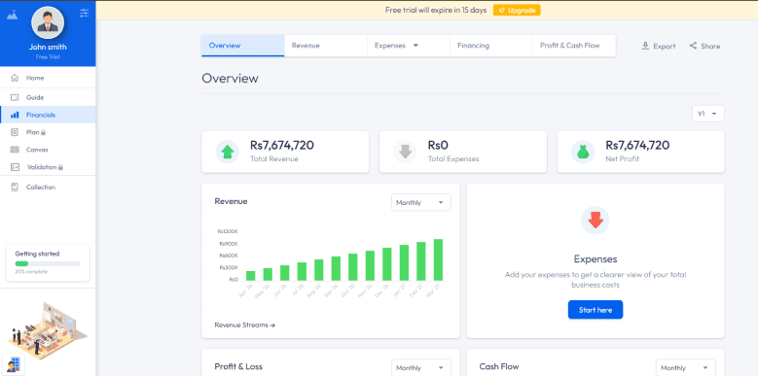
Task: Click the Rs7,674,720 Total Revenue value
Action: pos(282,145)
